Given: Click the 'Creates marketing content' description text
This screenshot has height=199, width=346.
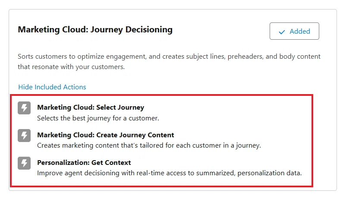Looking at the screenshot, I should click(149, 145).
